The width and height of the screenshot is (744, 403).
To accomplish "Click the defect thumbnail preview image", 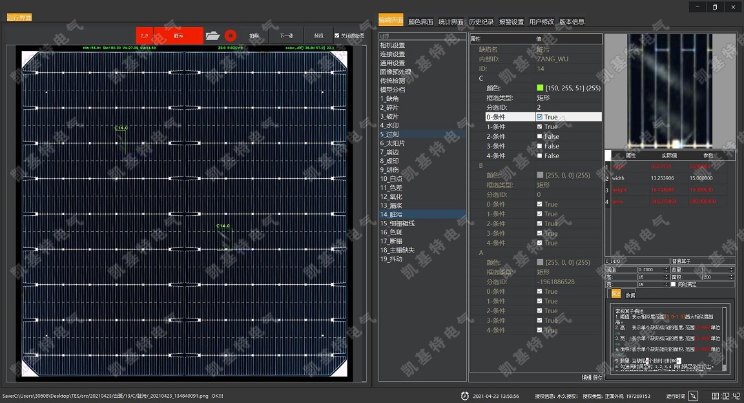I will (x=670, y=91).
